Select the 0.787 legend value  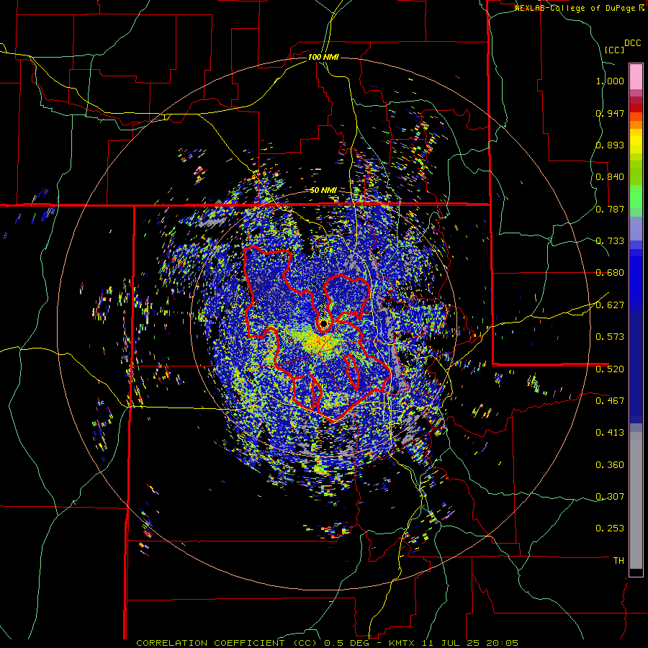[610, 209]
